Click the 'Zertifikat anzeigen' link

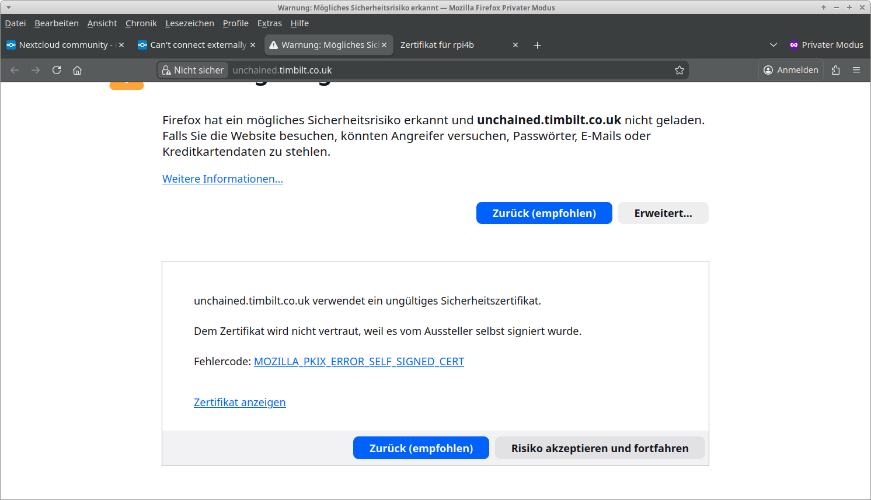click(x=239, y=403)
